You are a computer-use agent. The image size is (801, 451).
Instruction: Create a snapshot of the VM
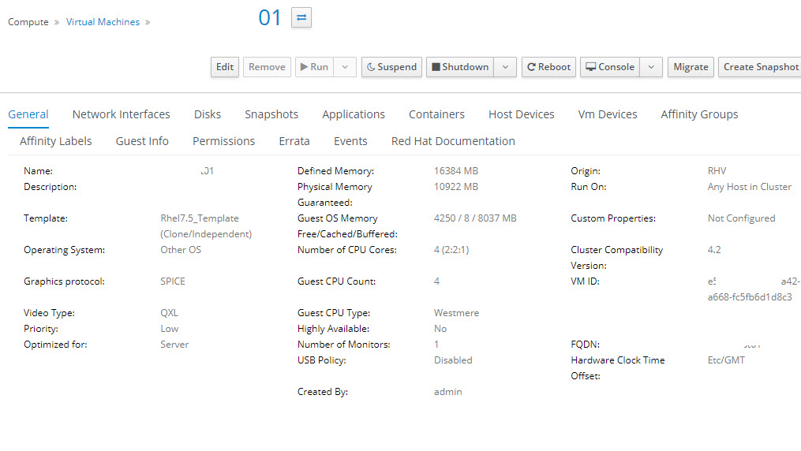point(760,67)
